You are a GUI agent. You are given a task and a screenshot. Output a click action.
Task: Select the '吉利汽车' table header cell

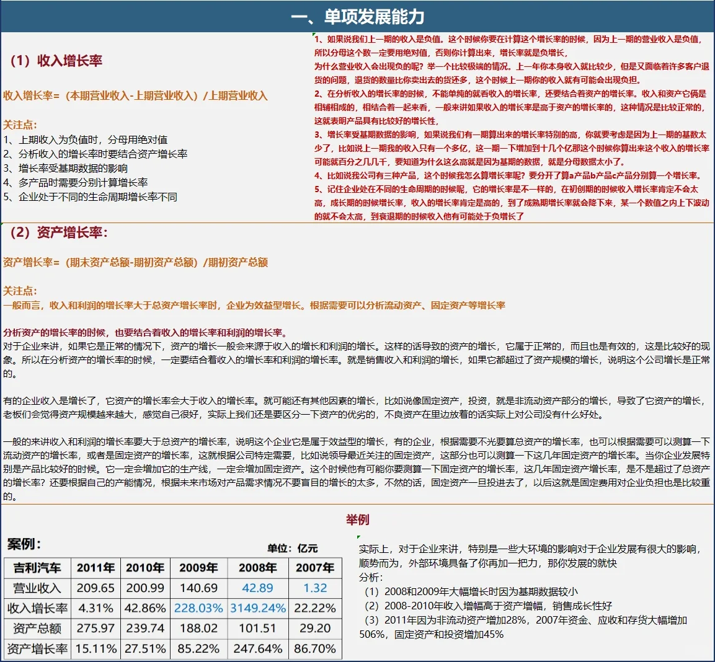click(x=37, y=568)
